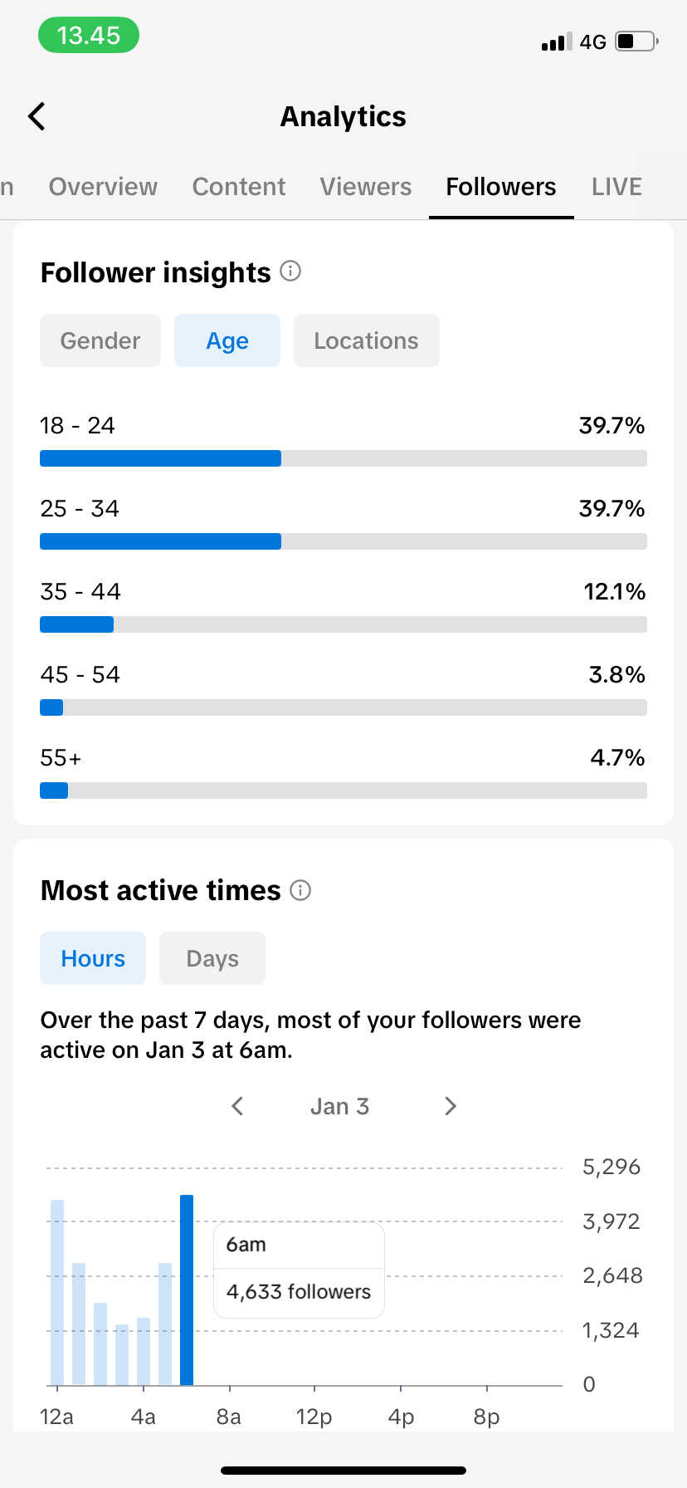Open the Overview tab
The height and width of the screenshot is (1488, 687).
click(103, 187)
